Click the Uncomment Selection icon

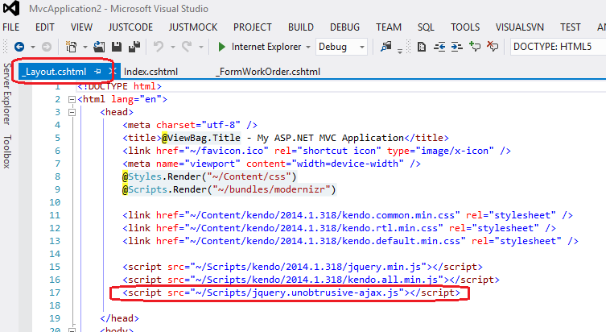click(493, 47)
